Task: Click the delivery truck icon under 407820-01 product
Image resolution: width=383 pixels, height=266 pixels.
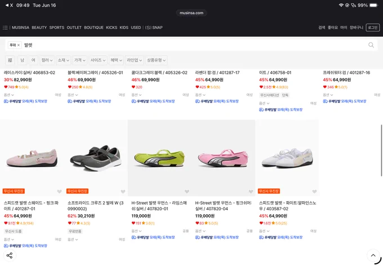Action: [133, 237]
